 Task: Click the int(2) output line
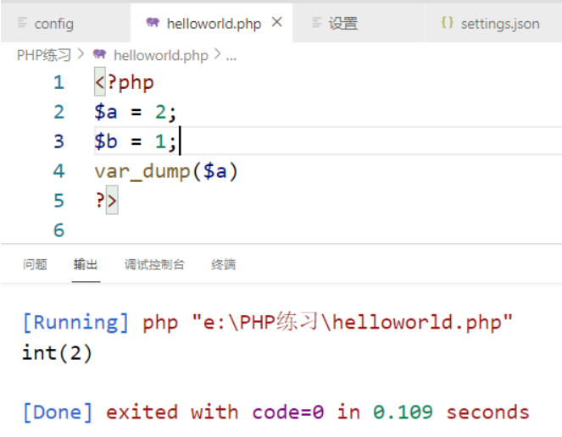57,352
